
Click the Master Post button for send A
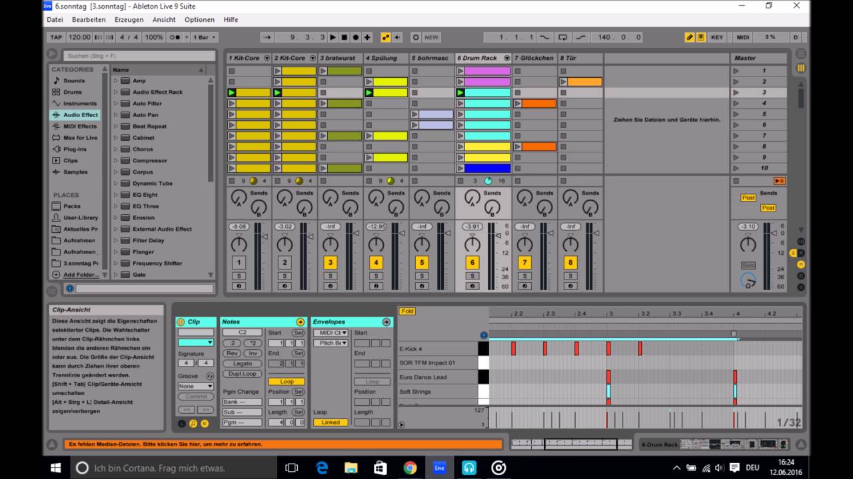(x=748, y=198)
